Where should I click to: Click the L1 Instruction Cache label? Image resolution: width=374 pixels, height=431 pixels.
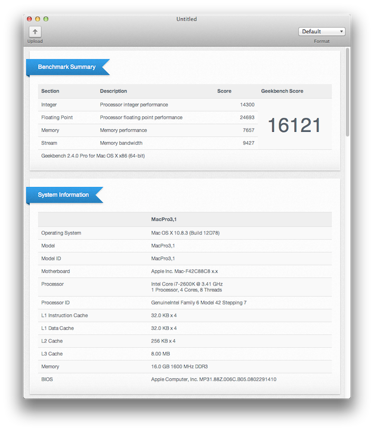click(64, 316)
